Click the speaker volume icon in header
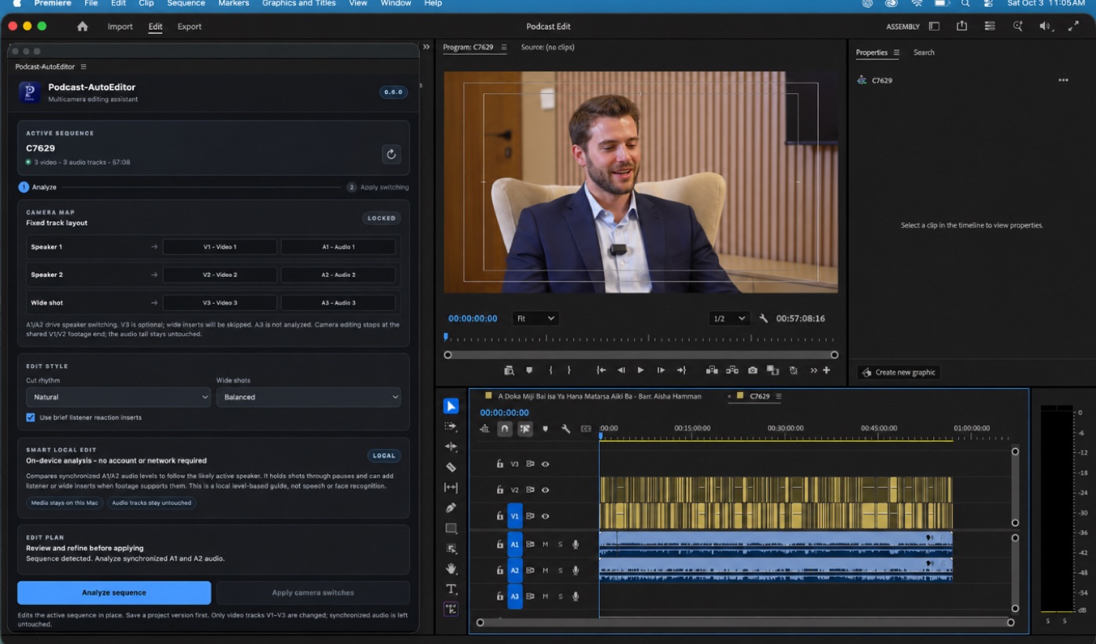Viewport: 1096px width, 644px height. [1044, 27]
